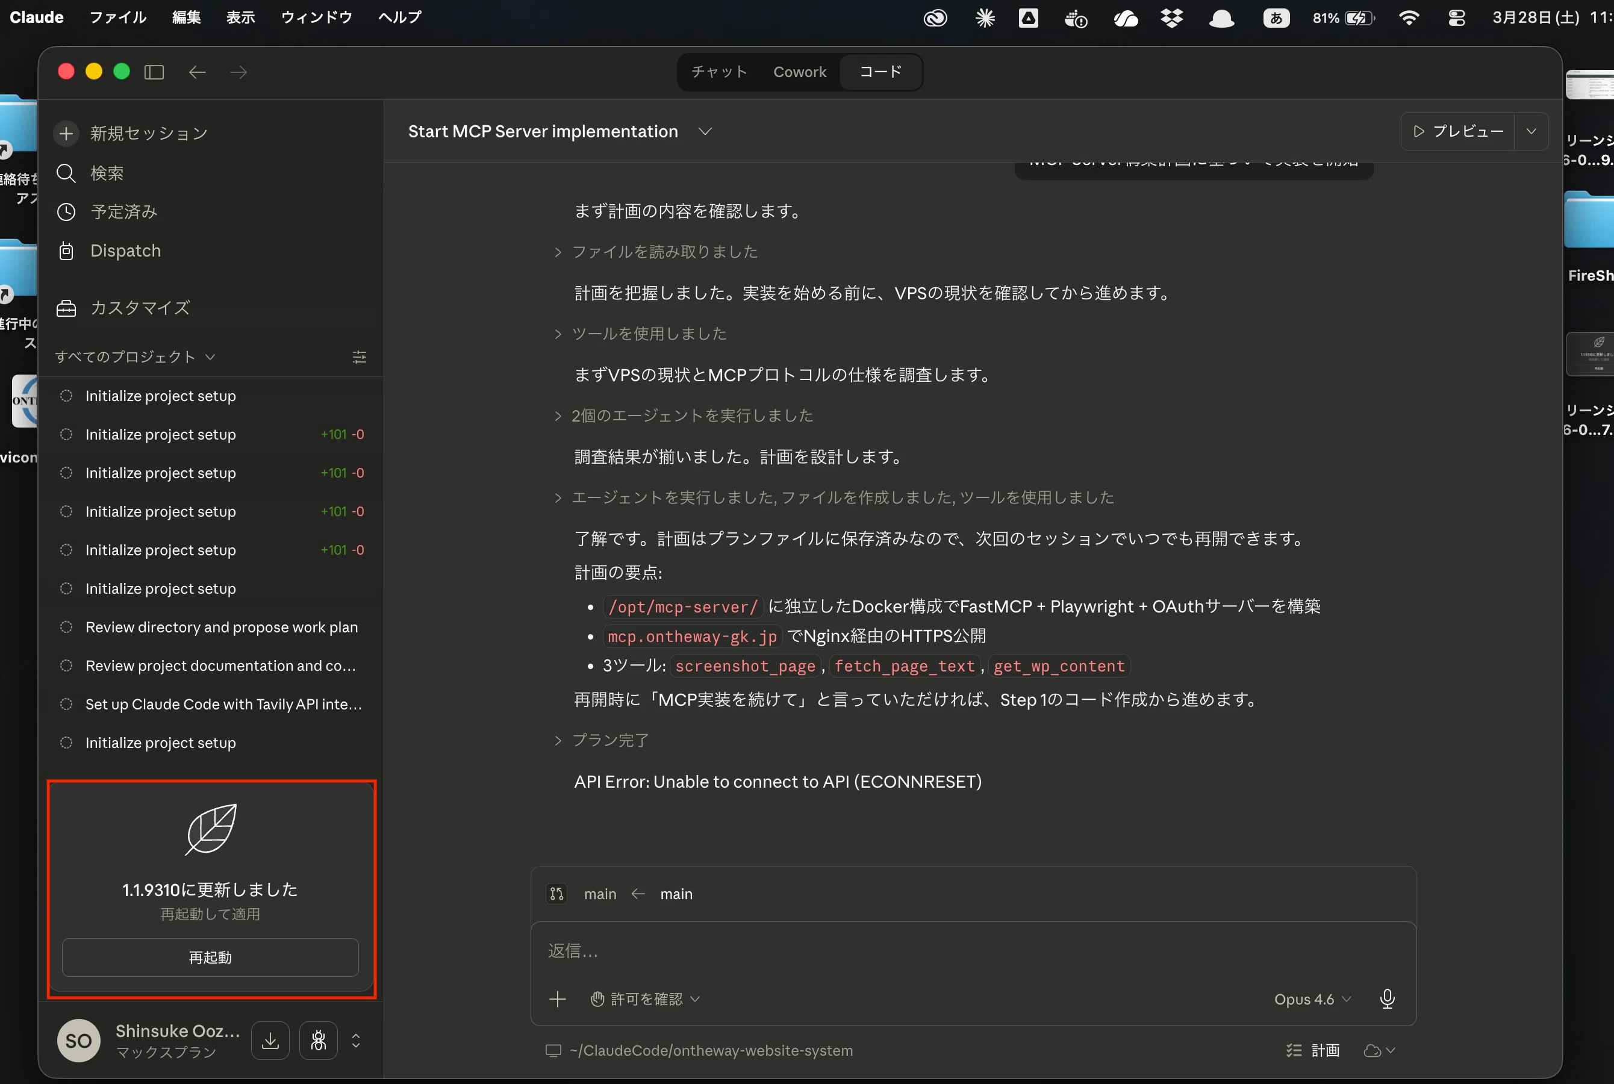
Task: Open ファイル menu
Action: coord(118,17)
